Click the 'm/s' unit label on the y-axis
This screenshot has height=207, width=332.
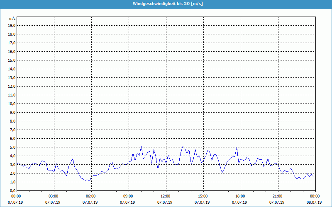coord(12,19)
